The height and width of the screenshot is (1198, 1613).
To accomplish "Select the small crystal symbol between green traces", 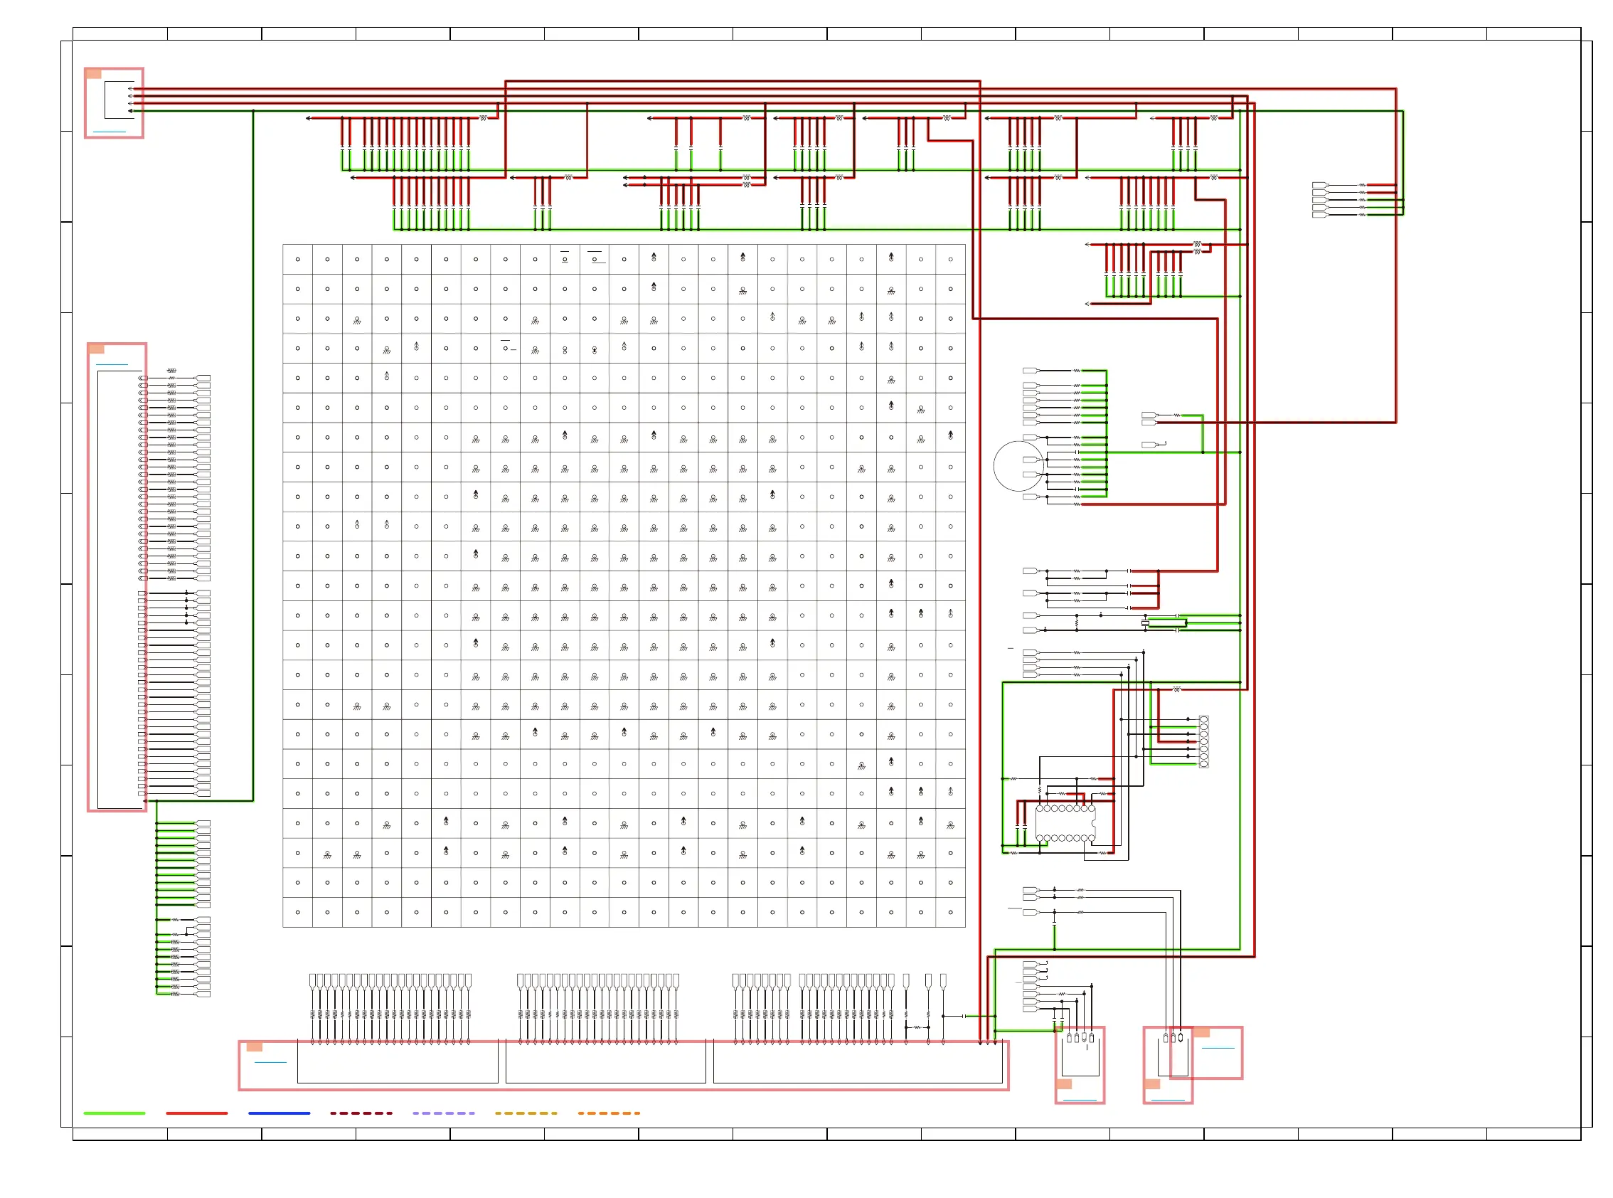I will pos(1146,623).
